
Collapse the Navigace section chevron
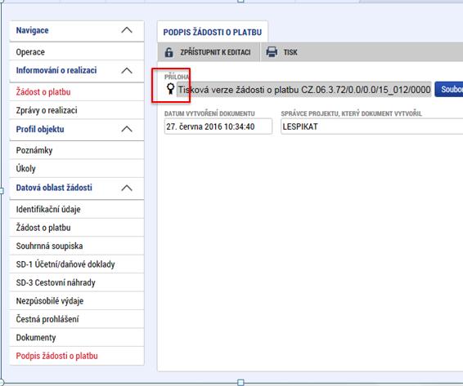tap(127, 30)
